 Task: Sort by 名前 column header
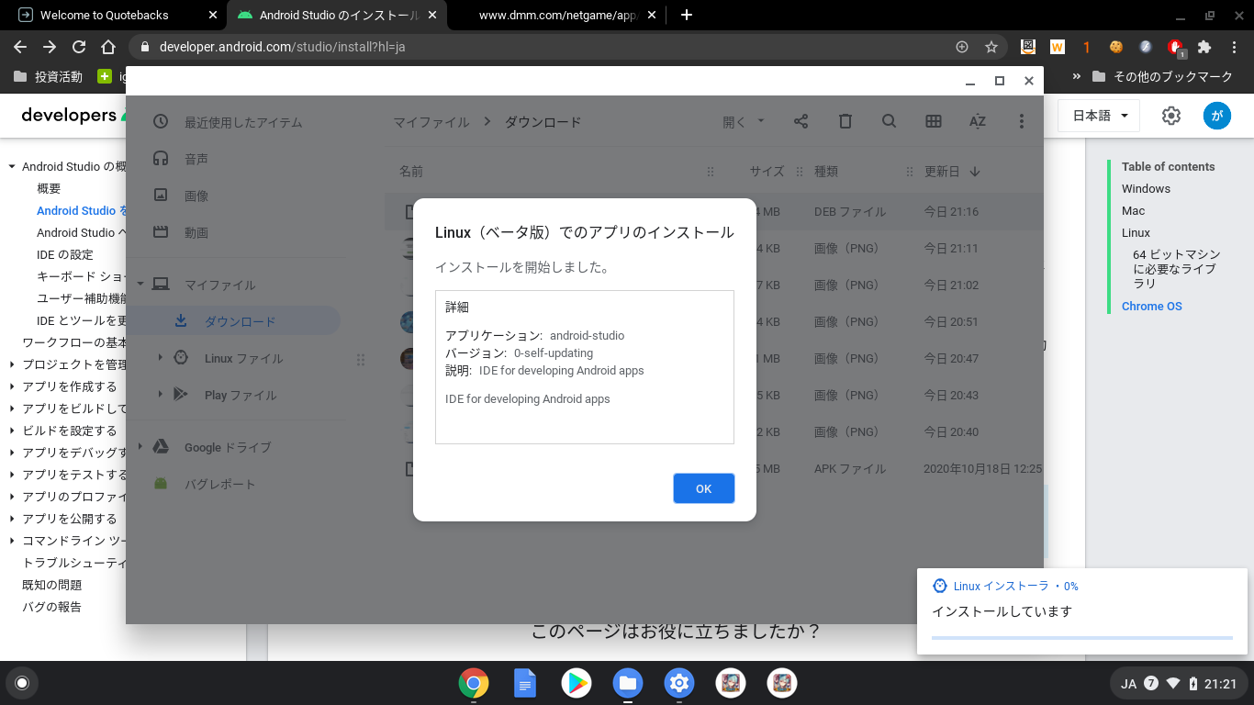click(x=411, y=172)
